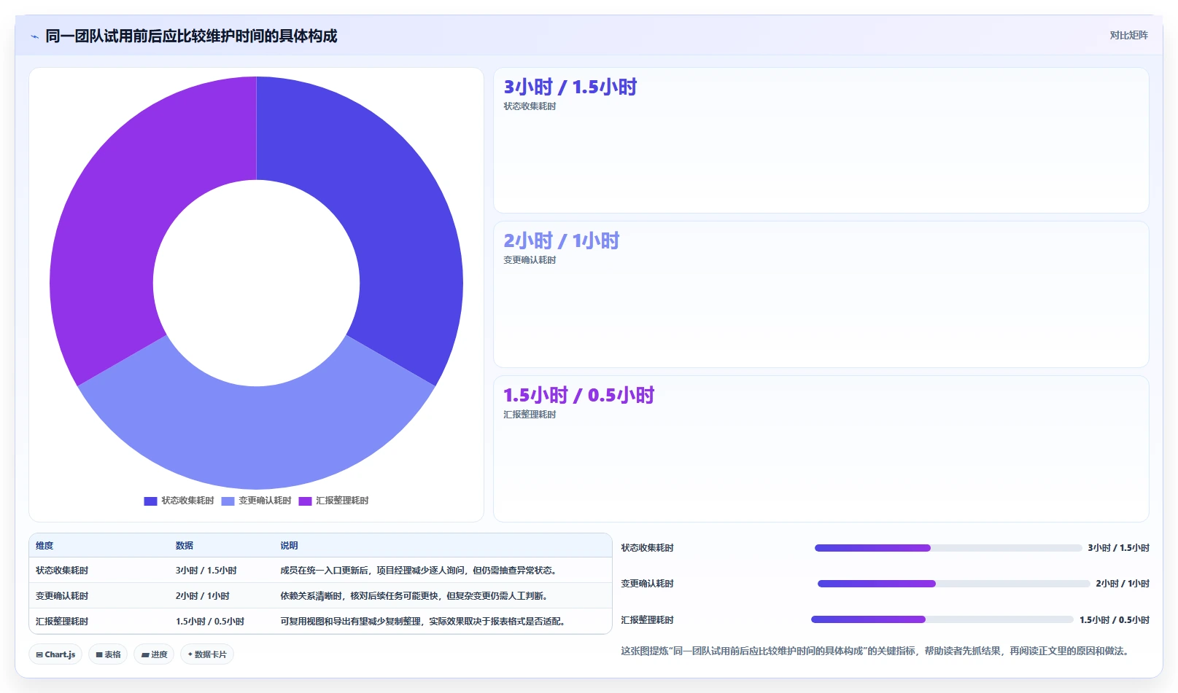The image size is (1178, 693).
Task: Open the 3小时 / 1.5小时 data card
Action: click(x=821, y=140)
